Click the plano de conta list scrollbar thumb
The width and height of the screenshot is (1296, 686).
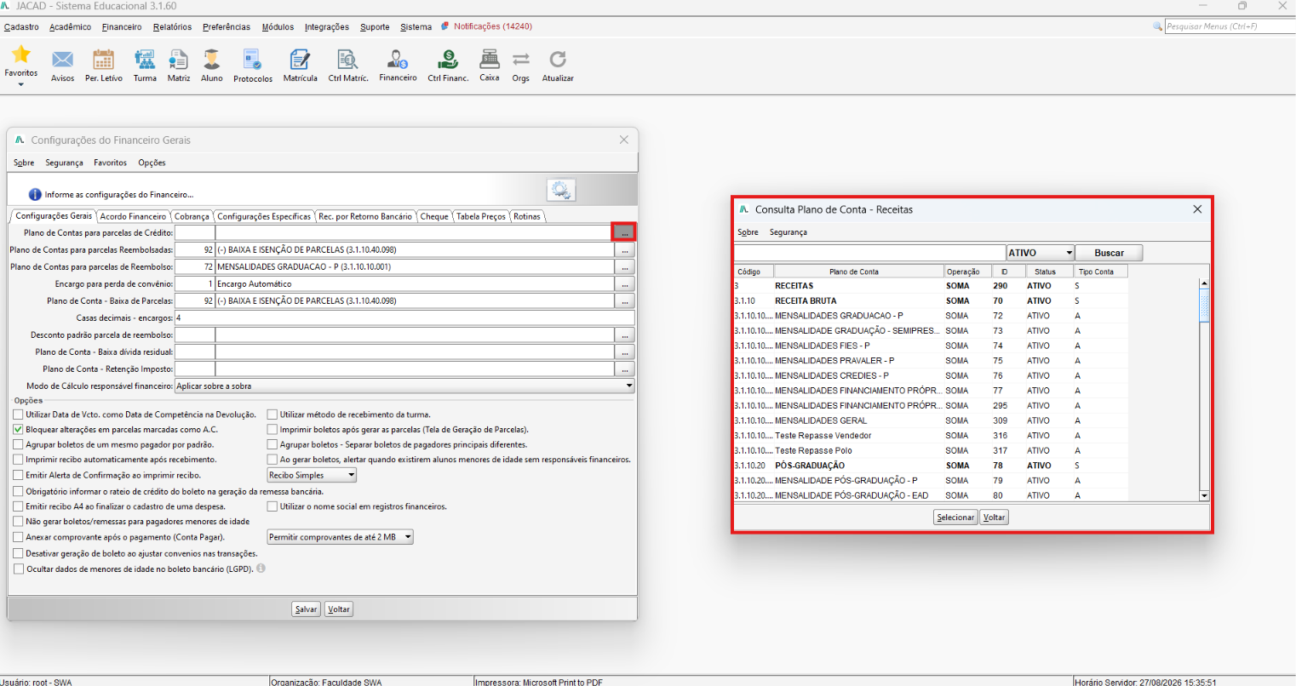1204,305
